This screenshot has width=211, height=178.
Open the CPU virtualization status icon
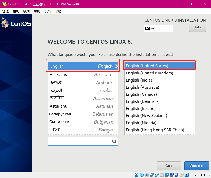[177, 175]
